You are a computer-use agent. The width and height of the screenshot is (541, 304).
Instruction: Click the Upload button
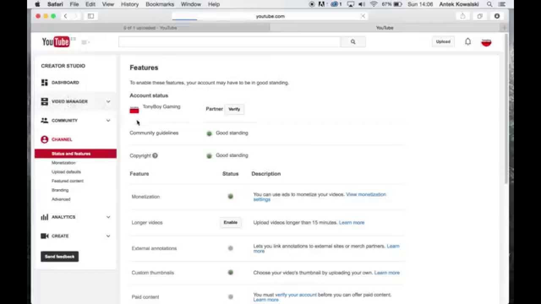click(443, 42)
